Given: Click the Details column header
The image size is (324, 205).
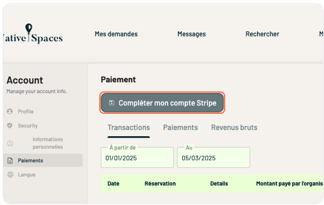Looking at the screenshot, I should (x=219, y=184).
